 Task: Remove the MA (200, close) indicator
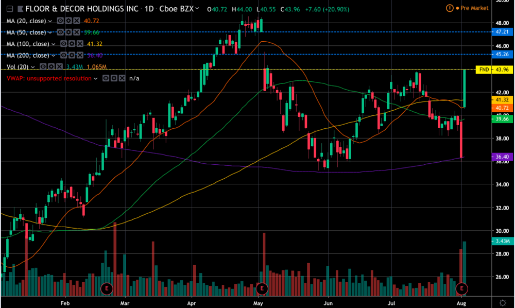[79, 55]
